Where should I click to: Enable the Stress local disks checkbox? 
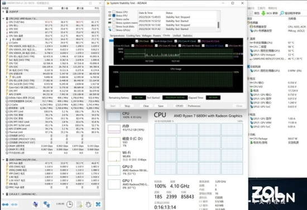pyautogui.click(x=114, y=26)
